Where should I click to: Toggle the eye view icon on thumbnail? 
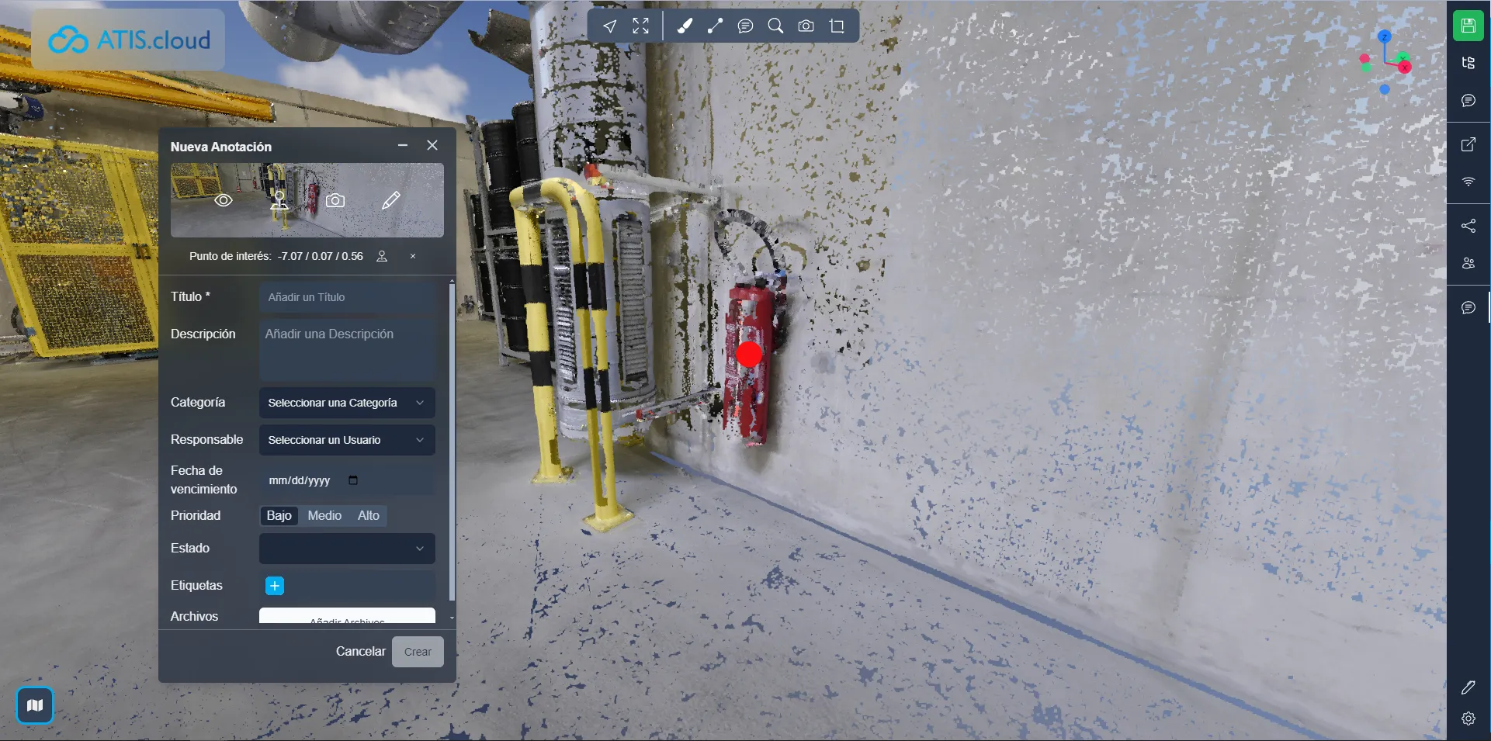224,200
